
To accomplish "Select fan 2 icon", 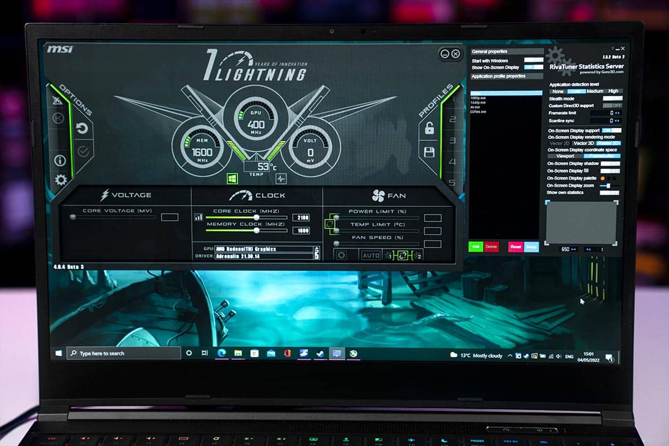I will coord(417,255).
